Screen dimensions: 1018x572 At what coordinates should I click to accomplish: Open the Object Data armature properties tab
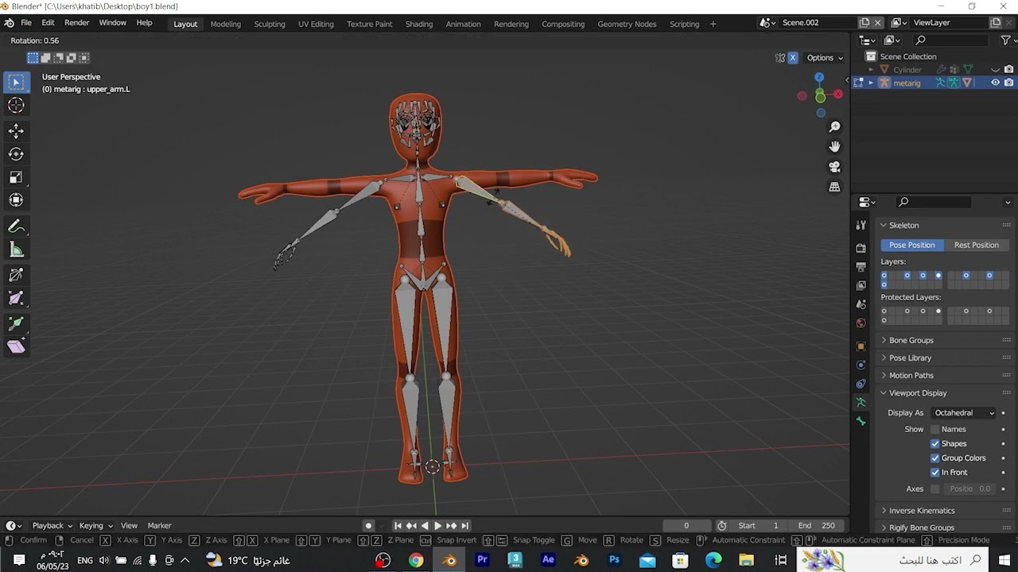tap(861, 403)
